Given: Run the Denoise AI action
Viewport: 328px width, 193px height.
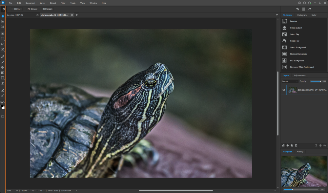Looking at the screenshot, I should tap(293, 21).
